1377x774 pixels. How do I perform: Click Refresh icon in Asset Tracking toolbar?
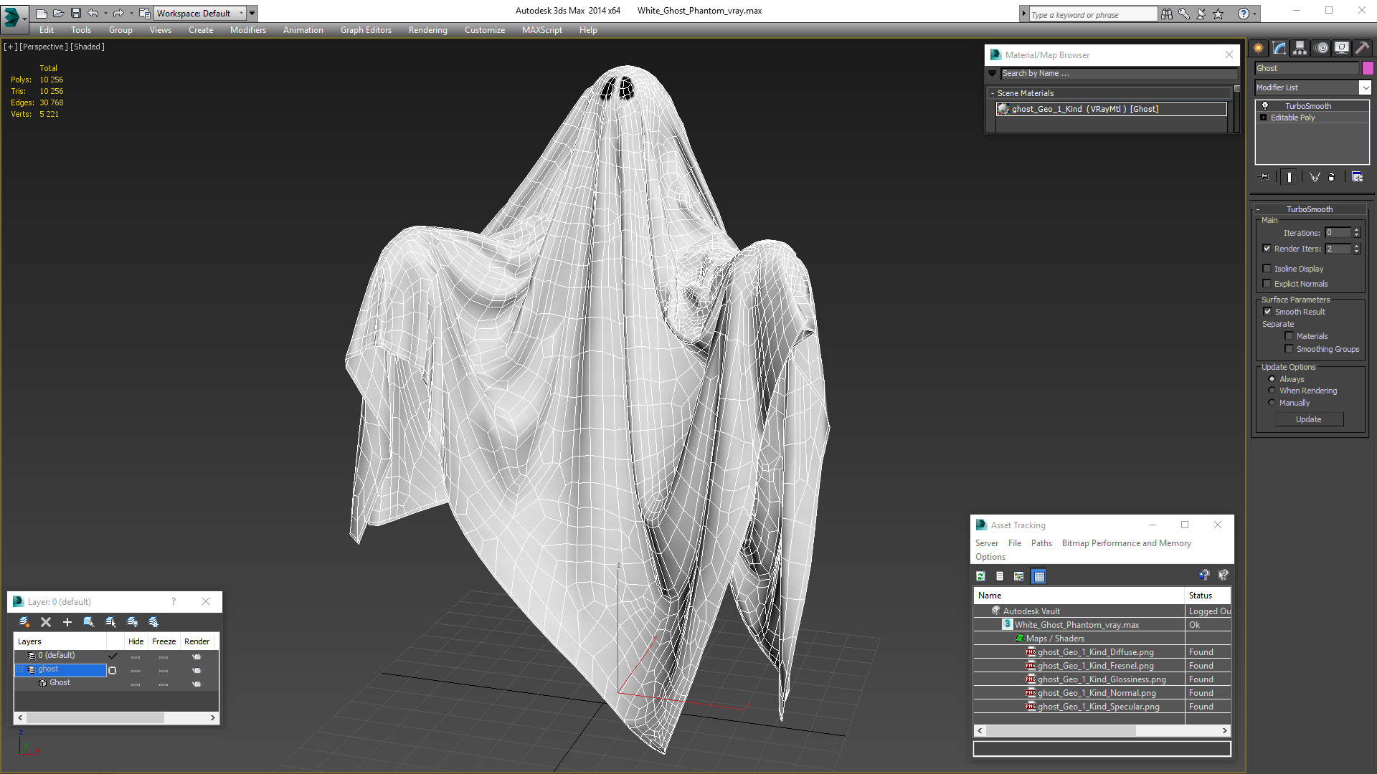point(980,575)
